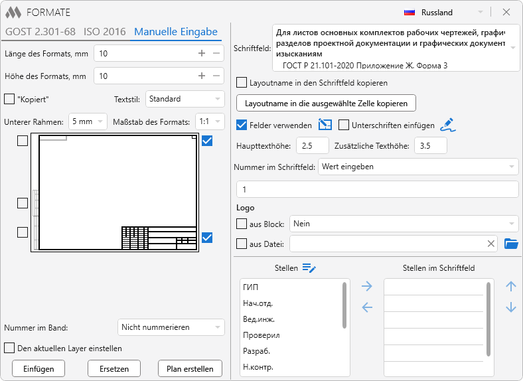Open the Textstil dropdown
Image resolution: width=523 pixels, height=381 pixels.
(x=185, y=99)
